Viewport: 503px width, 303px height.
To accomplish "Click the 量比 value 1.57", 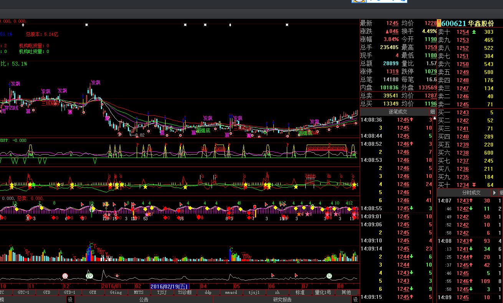I will 431,64.
